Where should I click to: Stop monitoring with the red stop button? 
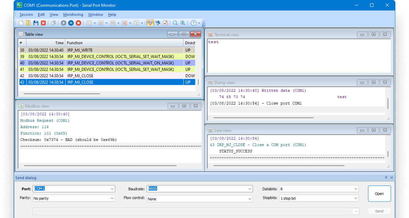coord(78,23)
